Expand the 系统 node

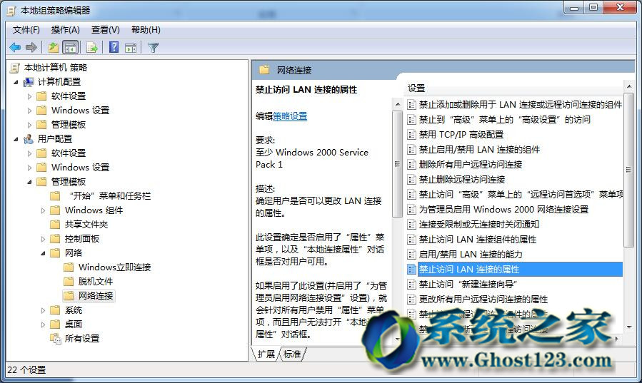[43, 311]
